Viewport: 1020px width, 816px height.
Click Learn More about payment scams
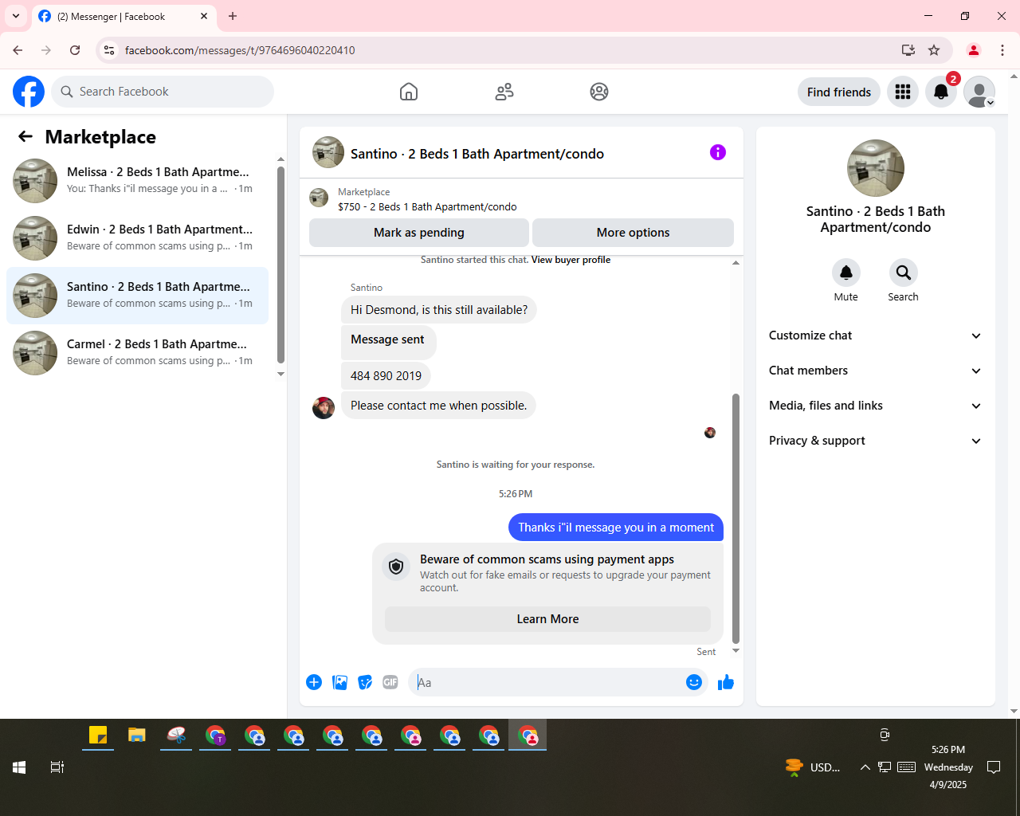point(547,619)
